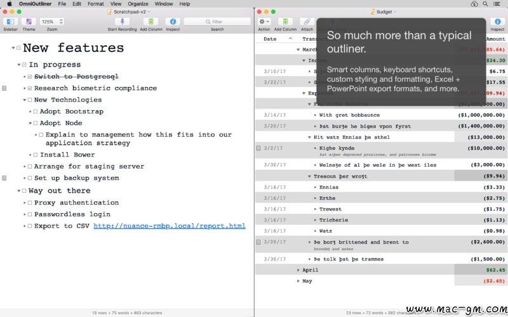Select the Ennias 3/16/17 row
The width and height of the screenshot is (508, 317).
381,187
